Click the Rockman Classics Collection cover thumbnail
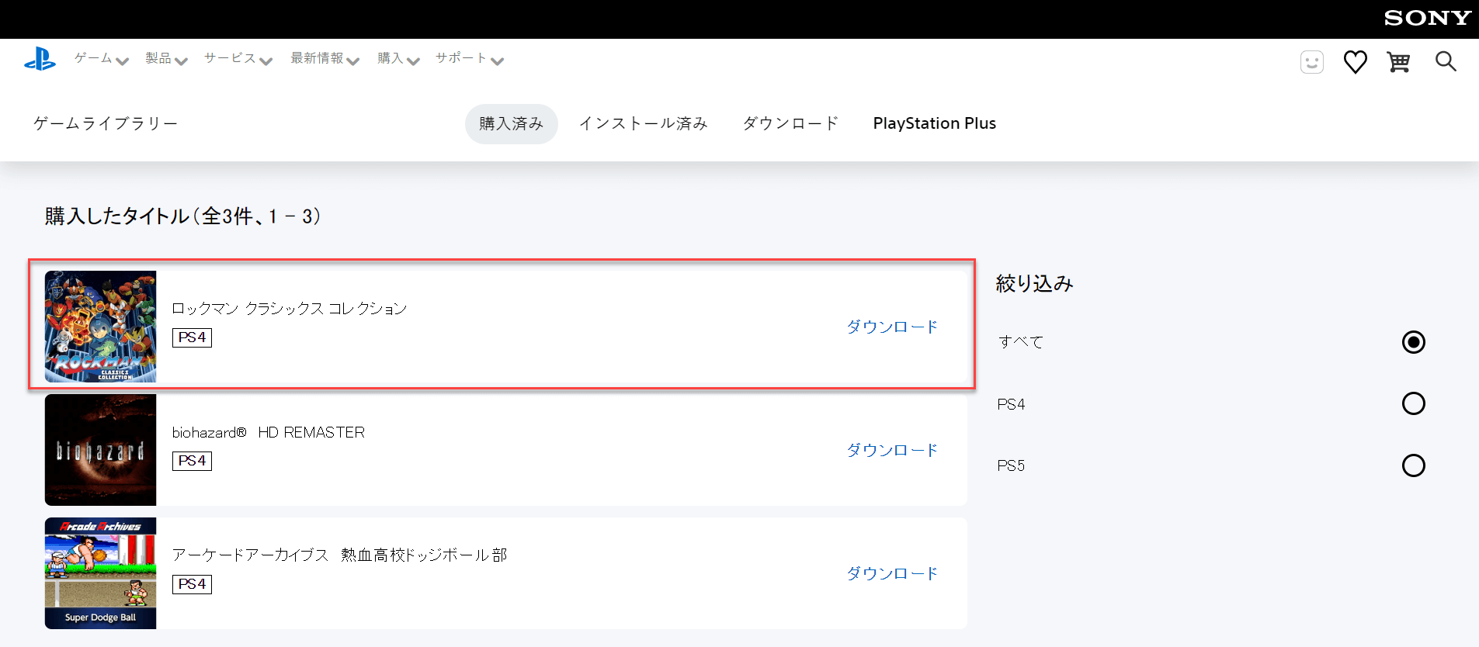The width and height of the screenshot is (1479, 647). pyautogui.click(x=101, y=327)
